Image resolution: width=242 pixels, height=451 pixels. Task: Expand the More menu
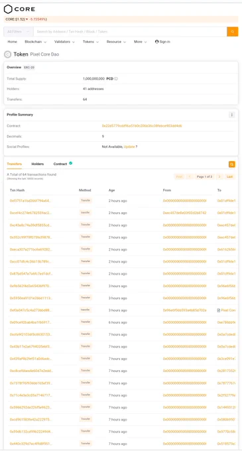[141, 42]
